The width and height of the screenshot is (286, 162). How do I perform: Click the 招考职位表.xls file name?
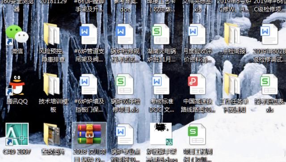[x=269, y=105]
